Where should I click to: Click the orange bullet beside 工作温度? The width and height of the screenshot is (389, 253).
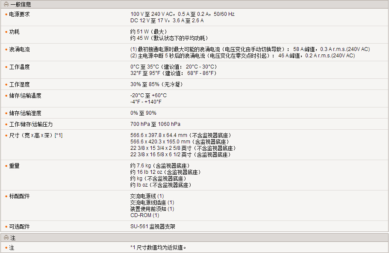coord(6,67)
